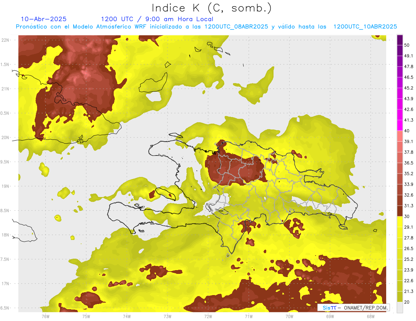
Task: Pick the dark brown swatch between 30 and 31.3
Action: pos(400,211)
